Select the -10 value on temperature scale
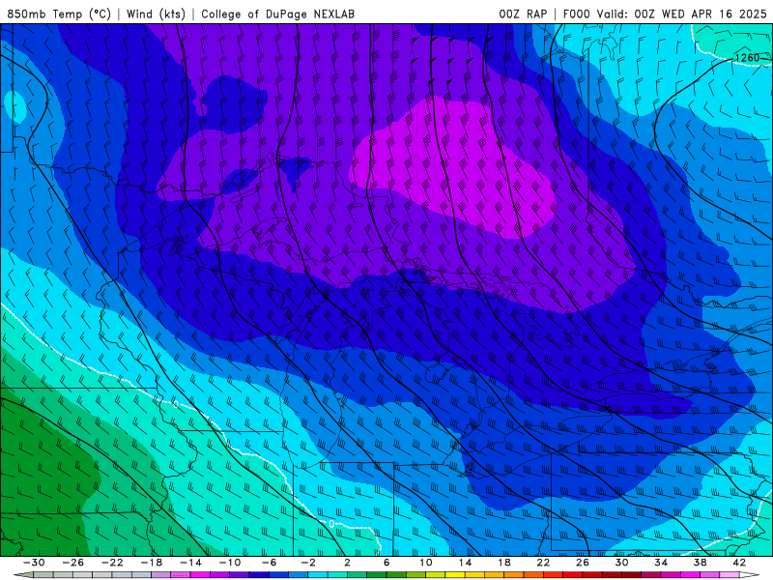The width and height of the screenshot is (773, 580). click(x=230, y=563)
